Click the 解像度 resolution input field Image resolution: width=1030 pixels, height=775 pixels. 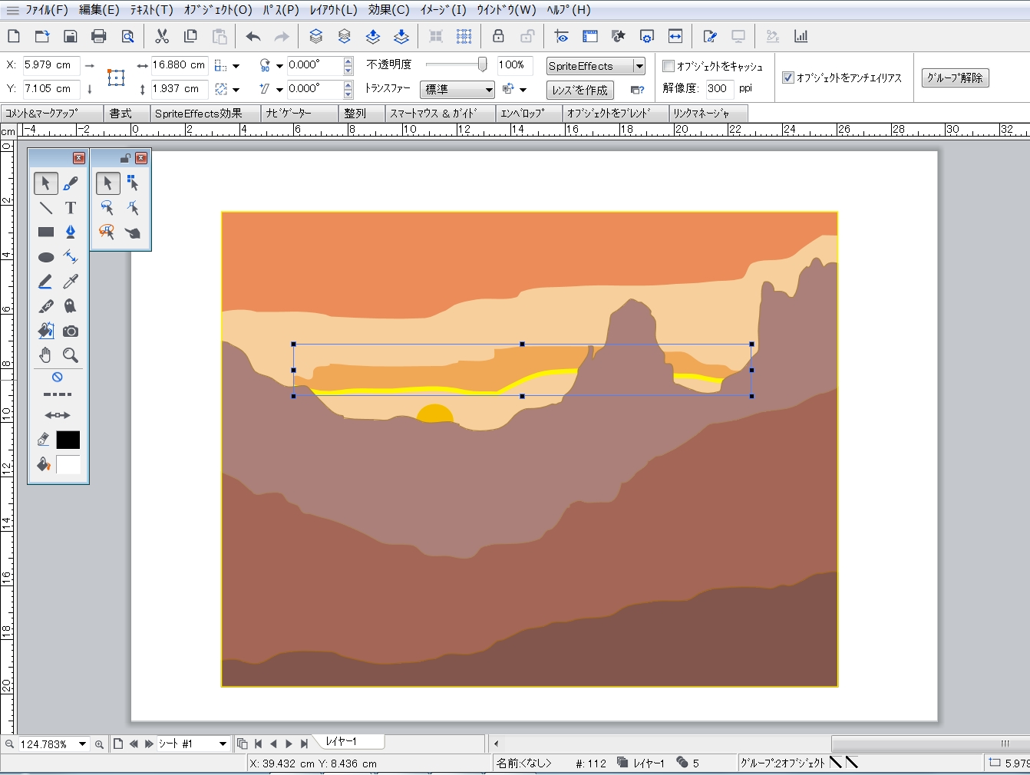pos(719,88)
